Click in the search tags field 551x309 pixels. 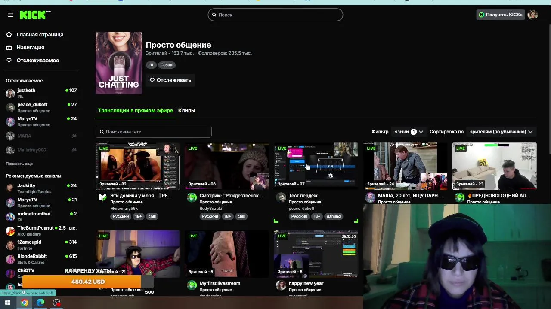[154, 132]
